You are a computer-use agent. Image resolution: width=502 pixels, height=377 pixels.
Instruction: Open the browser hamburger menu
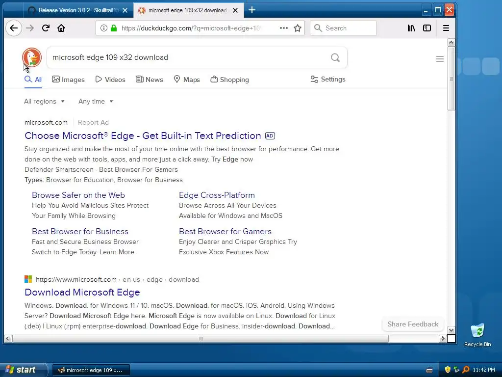(x=446, y=28)
